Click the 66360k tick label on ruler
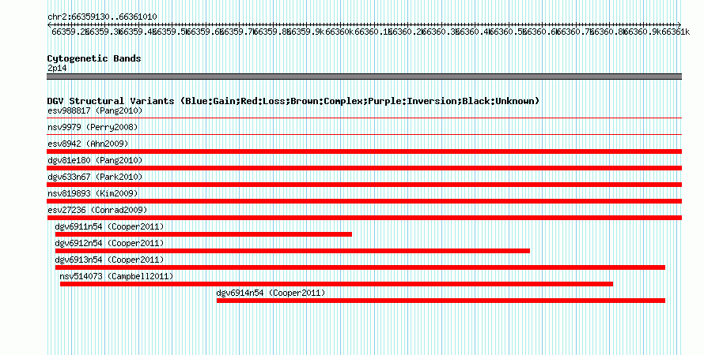Screen dimensions: 704x355 pos(339,32)
